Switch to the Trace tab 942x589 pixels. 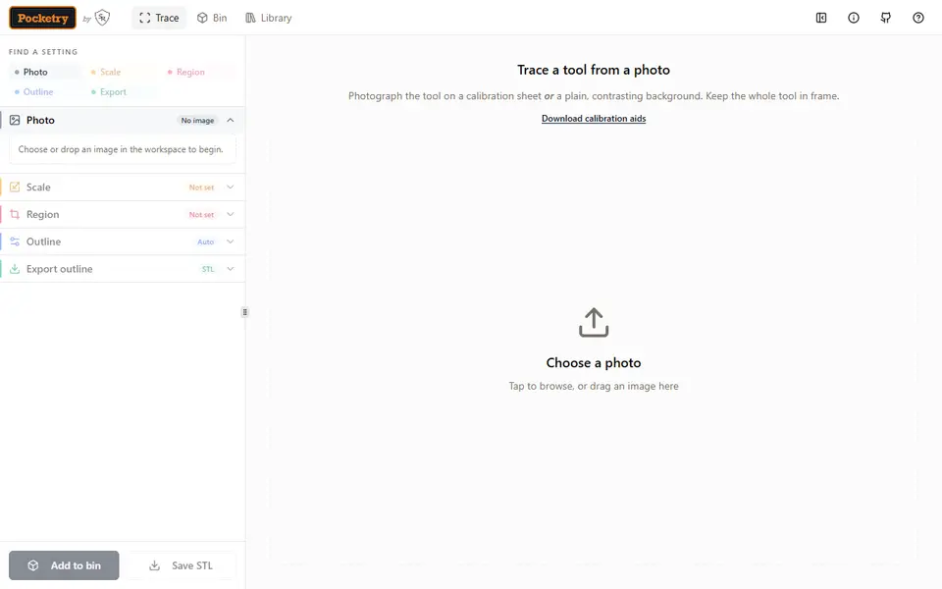pos(159,18)
